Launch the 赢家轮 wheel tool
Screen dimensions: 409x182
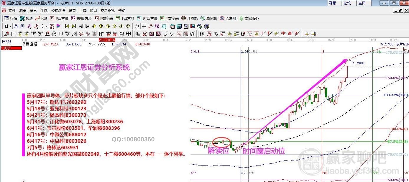coord(209,18)
